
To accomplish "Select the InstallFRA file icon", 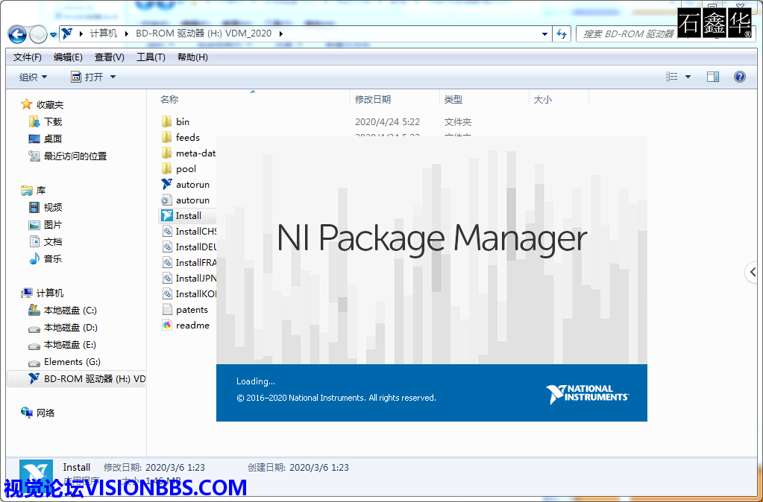I will click(x=167, y=262).
